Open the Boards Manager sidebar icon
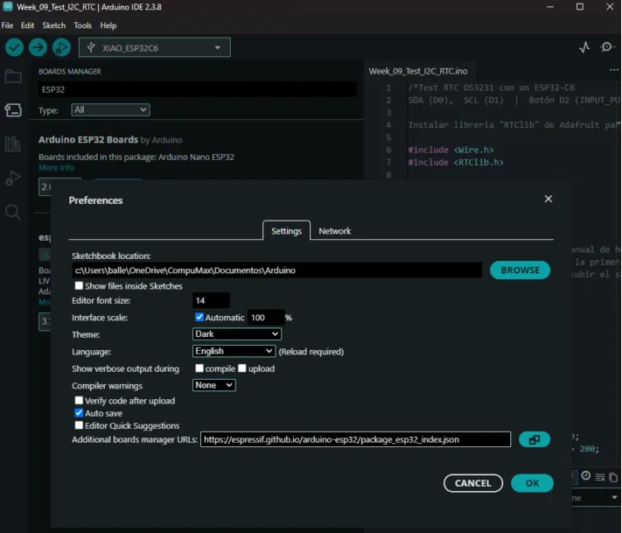 (13, 110)
